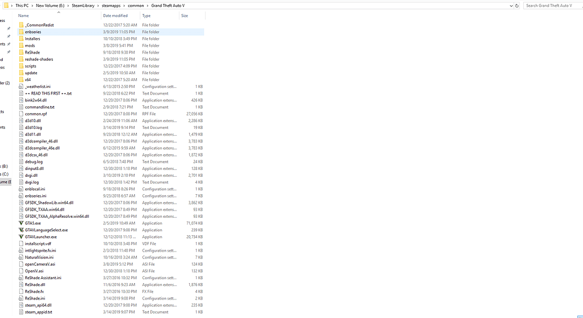Select the ReShade.ini file icon

(x=21, y=298)
